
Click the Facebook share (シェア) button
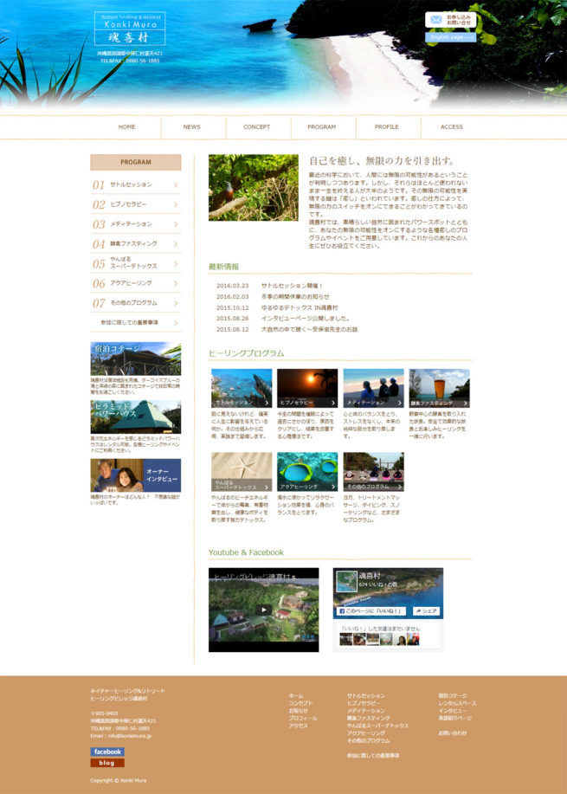[x=424, y=611]
